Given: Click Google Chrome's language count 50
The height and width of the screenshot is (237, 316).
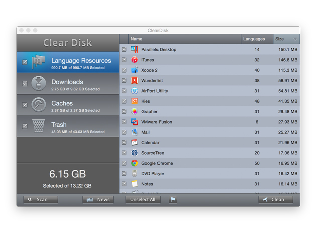Looking at the screenshot, I should tap(257, 163).
